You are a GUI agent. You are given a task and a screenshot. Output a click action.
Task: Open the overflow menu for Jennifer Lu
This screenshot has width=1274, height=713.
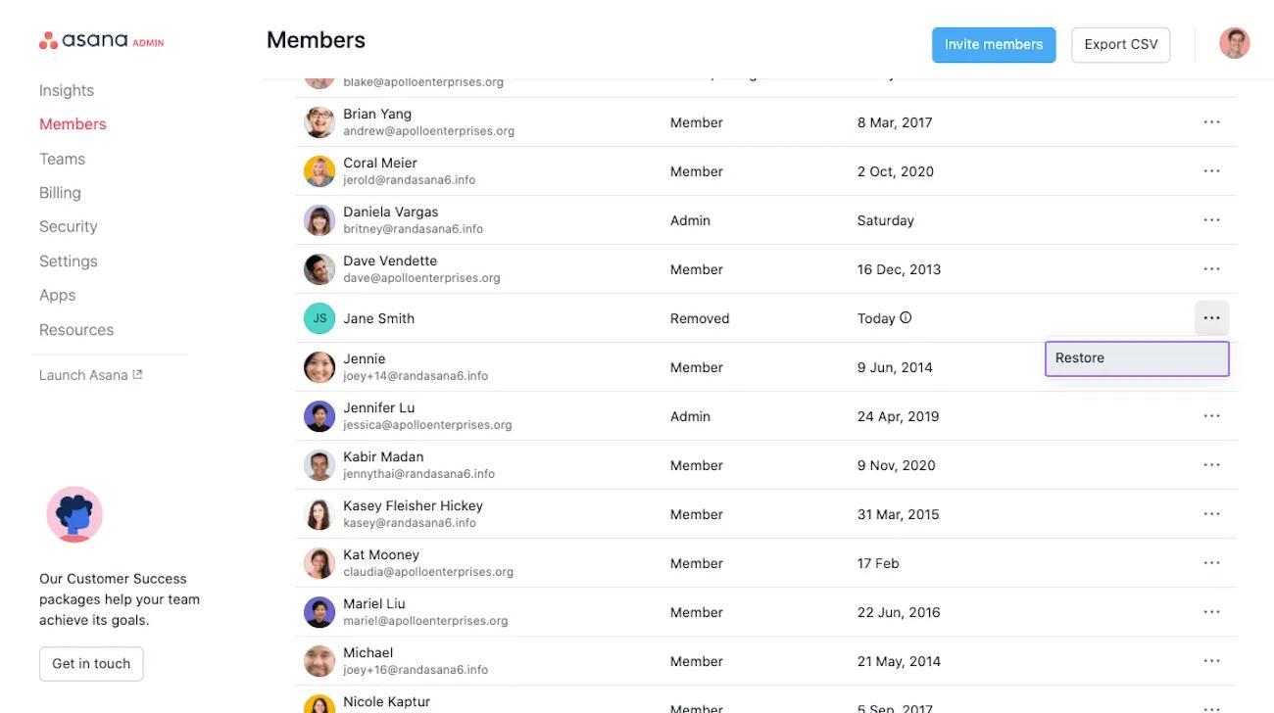point(1212,415)
